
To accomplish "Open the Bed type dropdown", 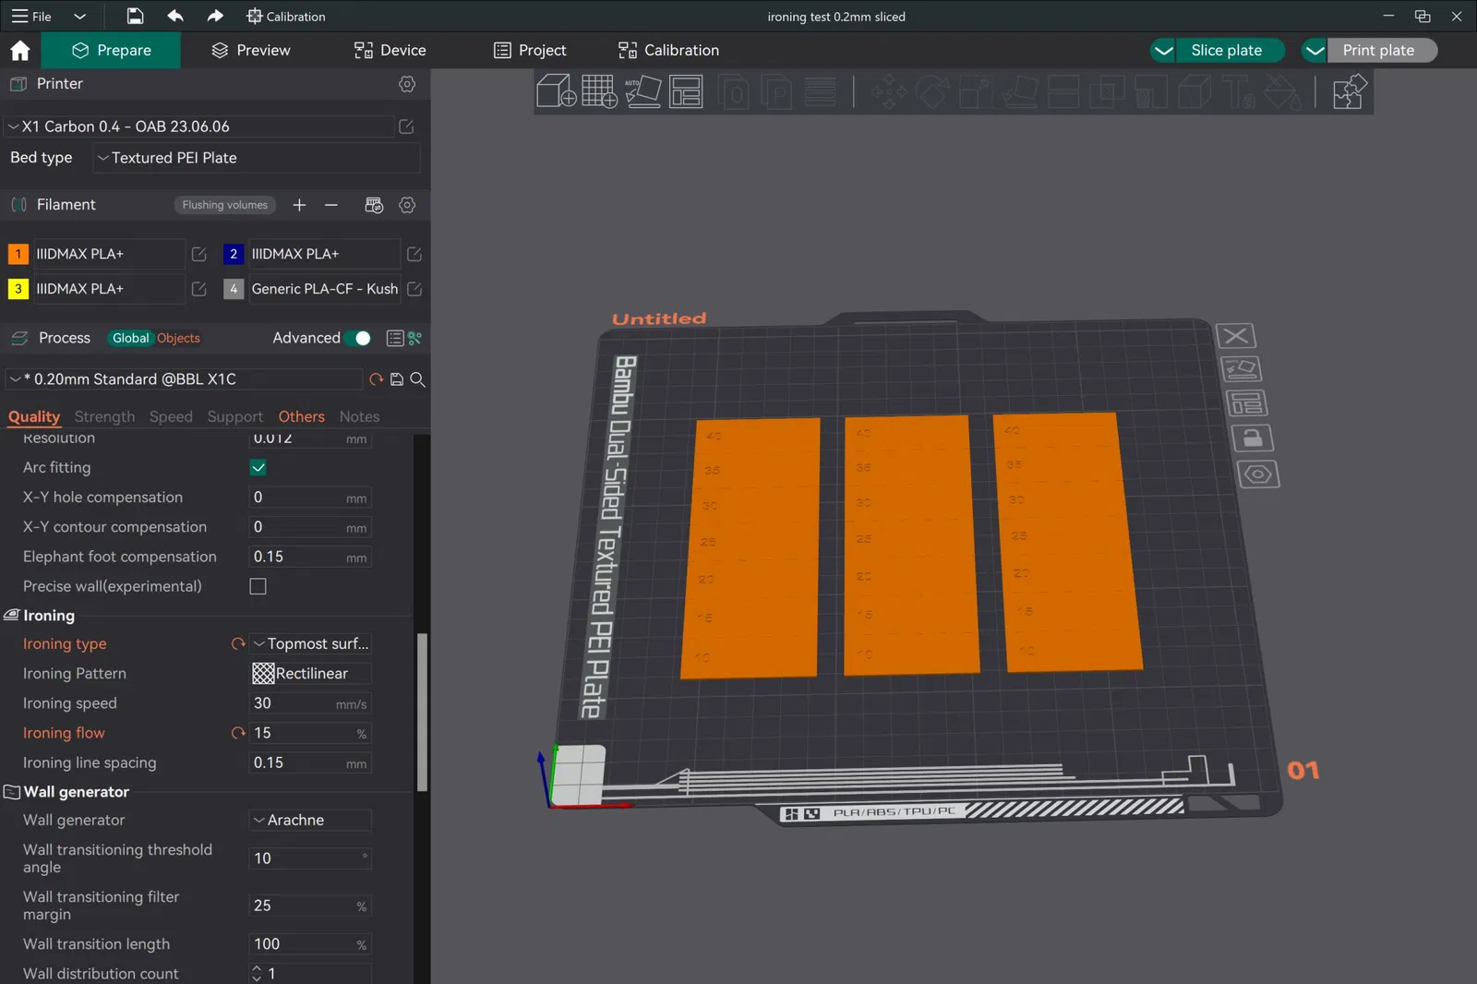I will [257, 158].
